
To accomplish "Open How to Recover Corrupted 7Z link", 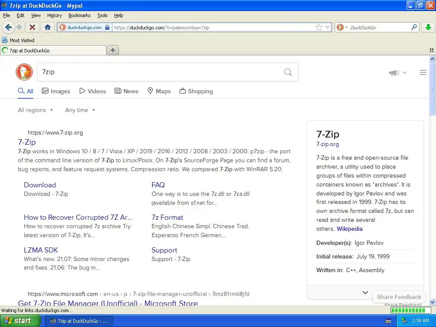I will pyautogui.click(x=78, y=217).
